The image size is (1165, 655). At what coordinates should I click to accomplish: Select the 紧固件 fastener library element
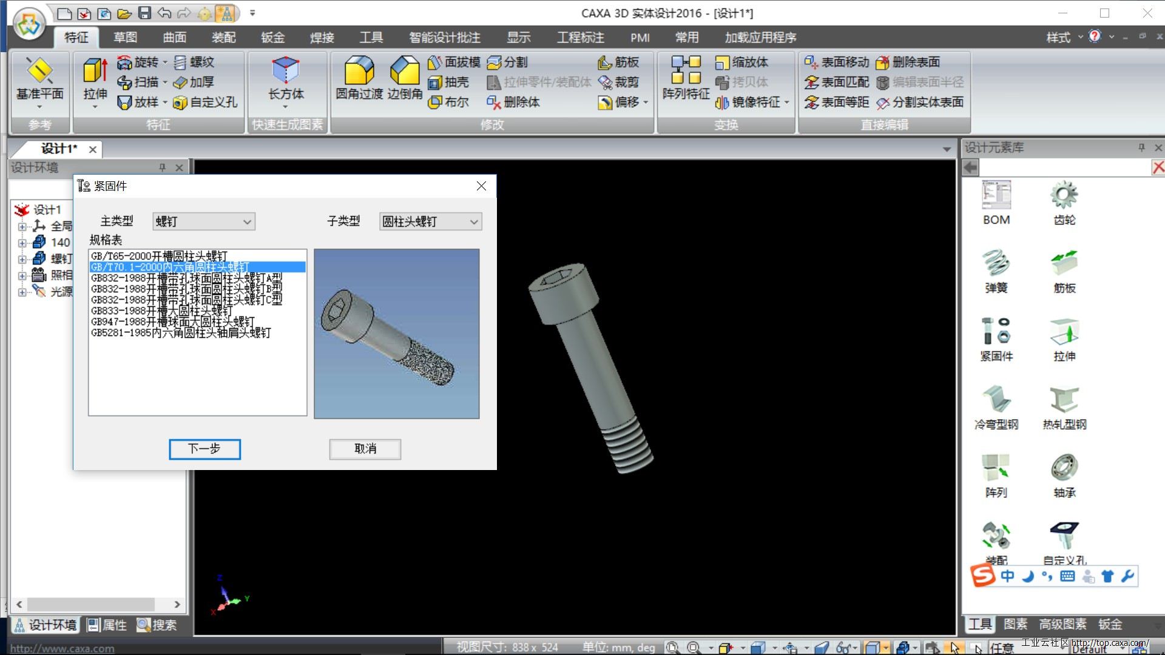tap(996, 340)
